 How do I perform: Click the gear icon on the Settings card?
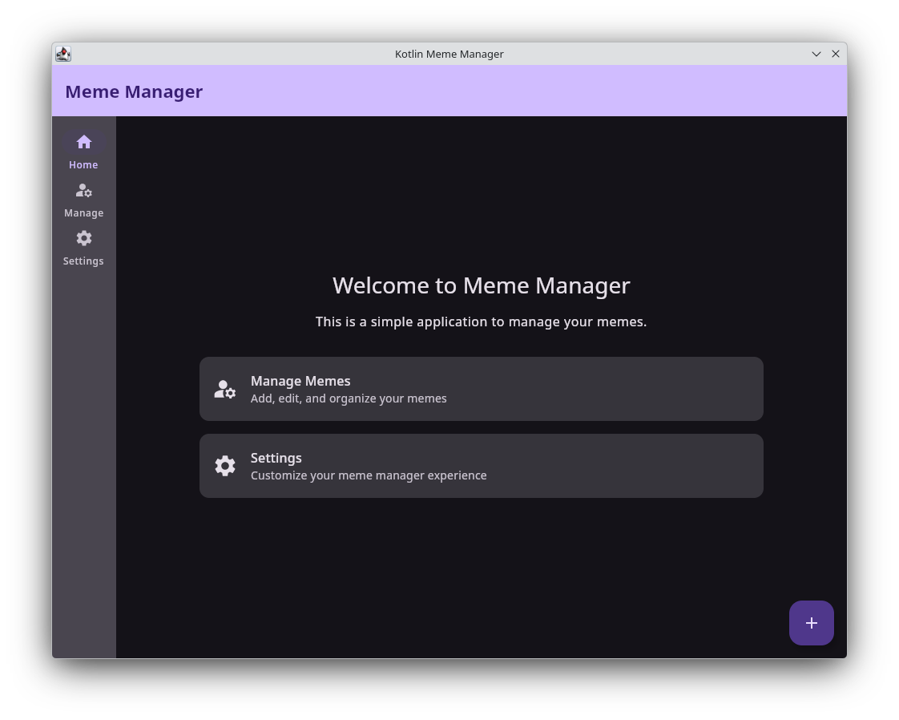225,465
